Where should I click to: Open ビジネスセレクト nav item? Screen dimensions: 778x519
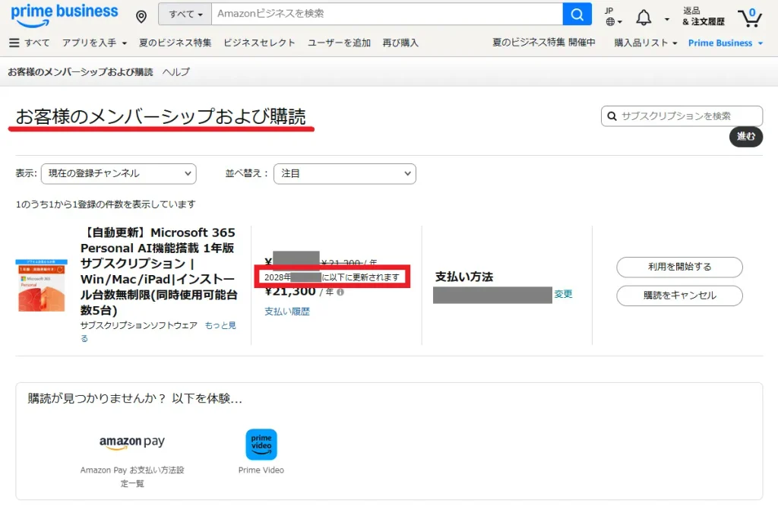tap(260, 43)
